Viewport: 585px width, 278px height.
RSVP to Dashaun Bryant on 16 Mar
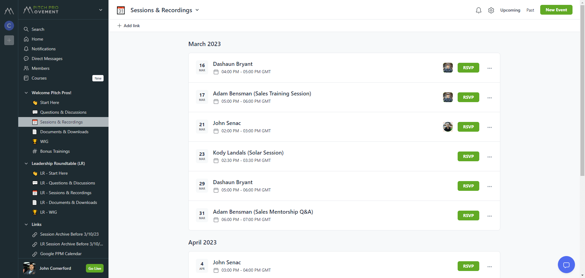pyautogui.click(x=468, y=68)
